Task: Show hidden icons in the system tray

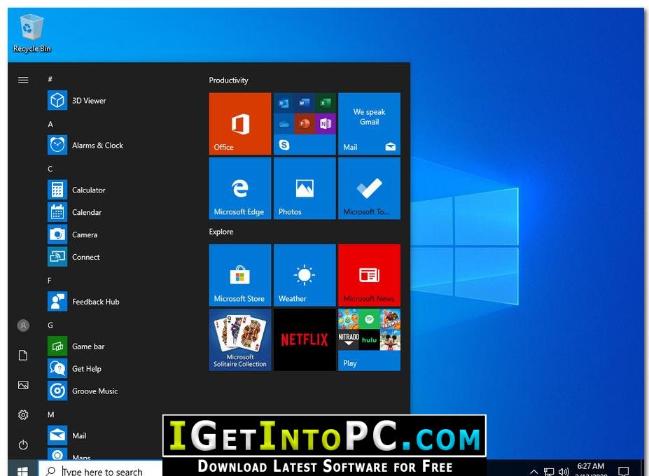Action: [x=534, y=471]
